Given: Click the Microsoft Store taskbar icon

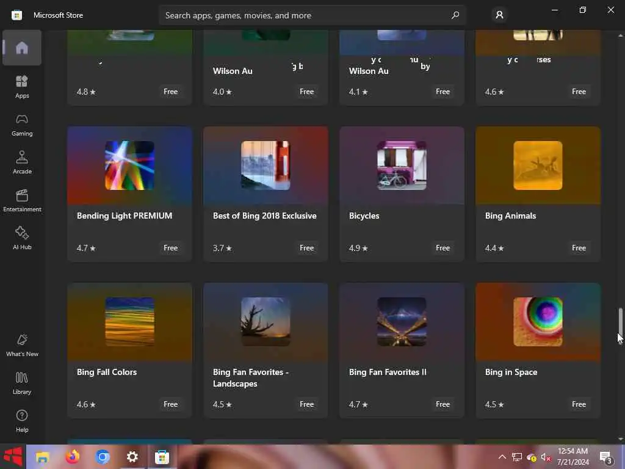Looking at the screenshot, I should [162, 457].
